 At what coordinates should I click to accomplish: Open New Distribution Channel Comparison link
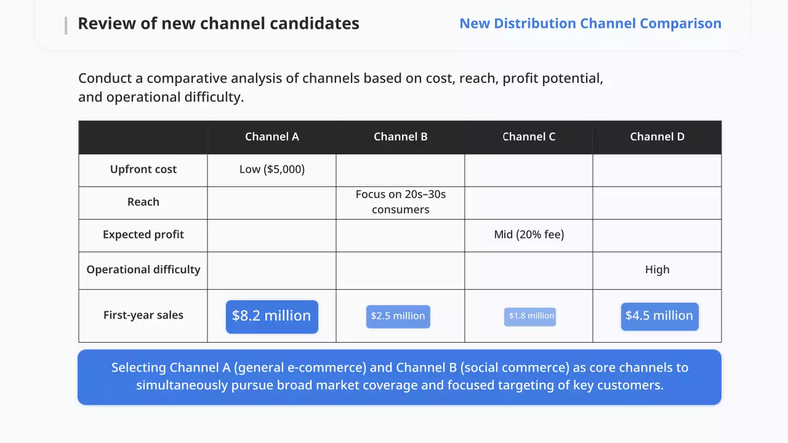point(590,24)
